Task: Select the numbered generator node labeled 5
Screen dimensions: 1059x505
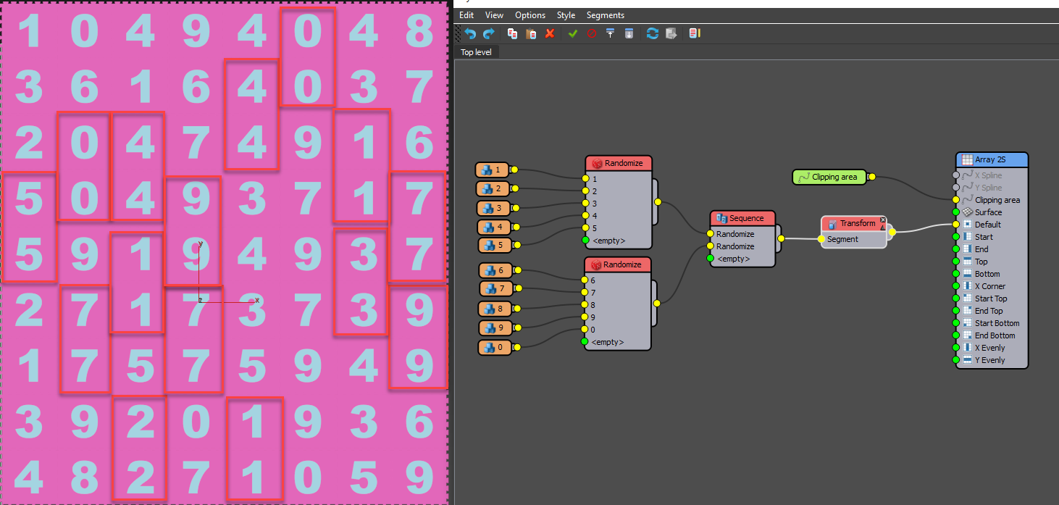Action: pyautogui.click(x=494, y=245)
